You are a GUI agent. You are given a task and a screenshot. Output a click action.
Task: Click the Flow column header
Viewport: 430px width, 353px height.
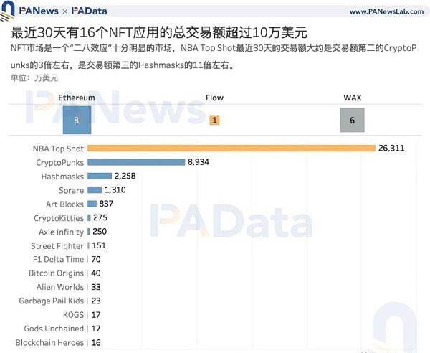click(214, 98)
